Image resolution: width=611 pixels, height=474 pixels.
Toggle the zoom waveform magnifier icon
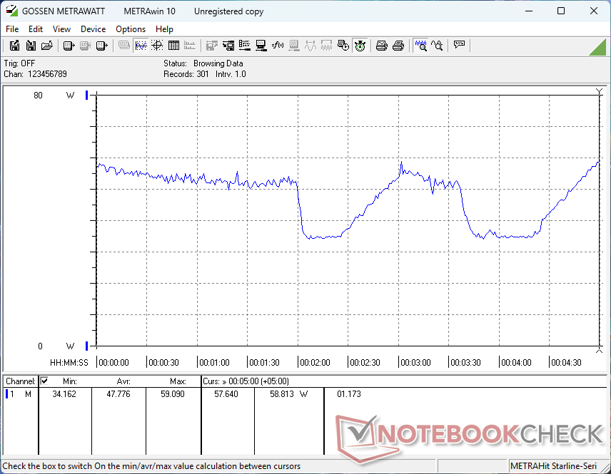(421, 46)
